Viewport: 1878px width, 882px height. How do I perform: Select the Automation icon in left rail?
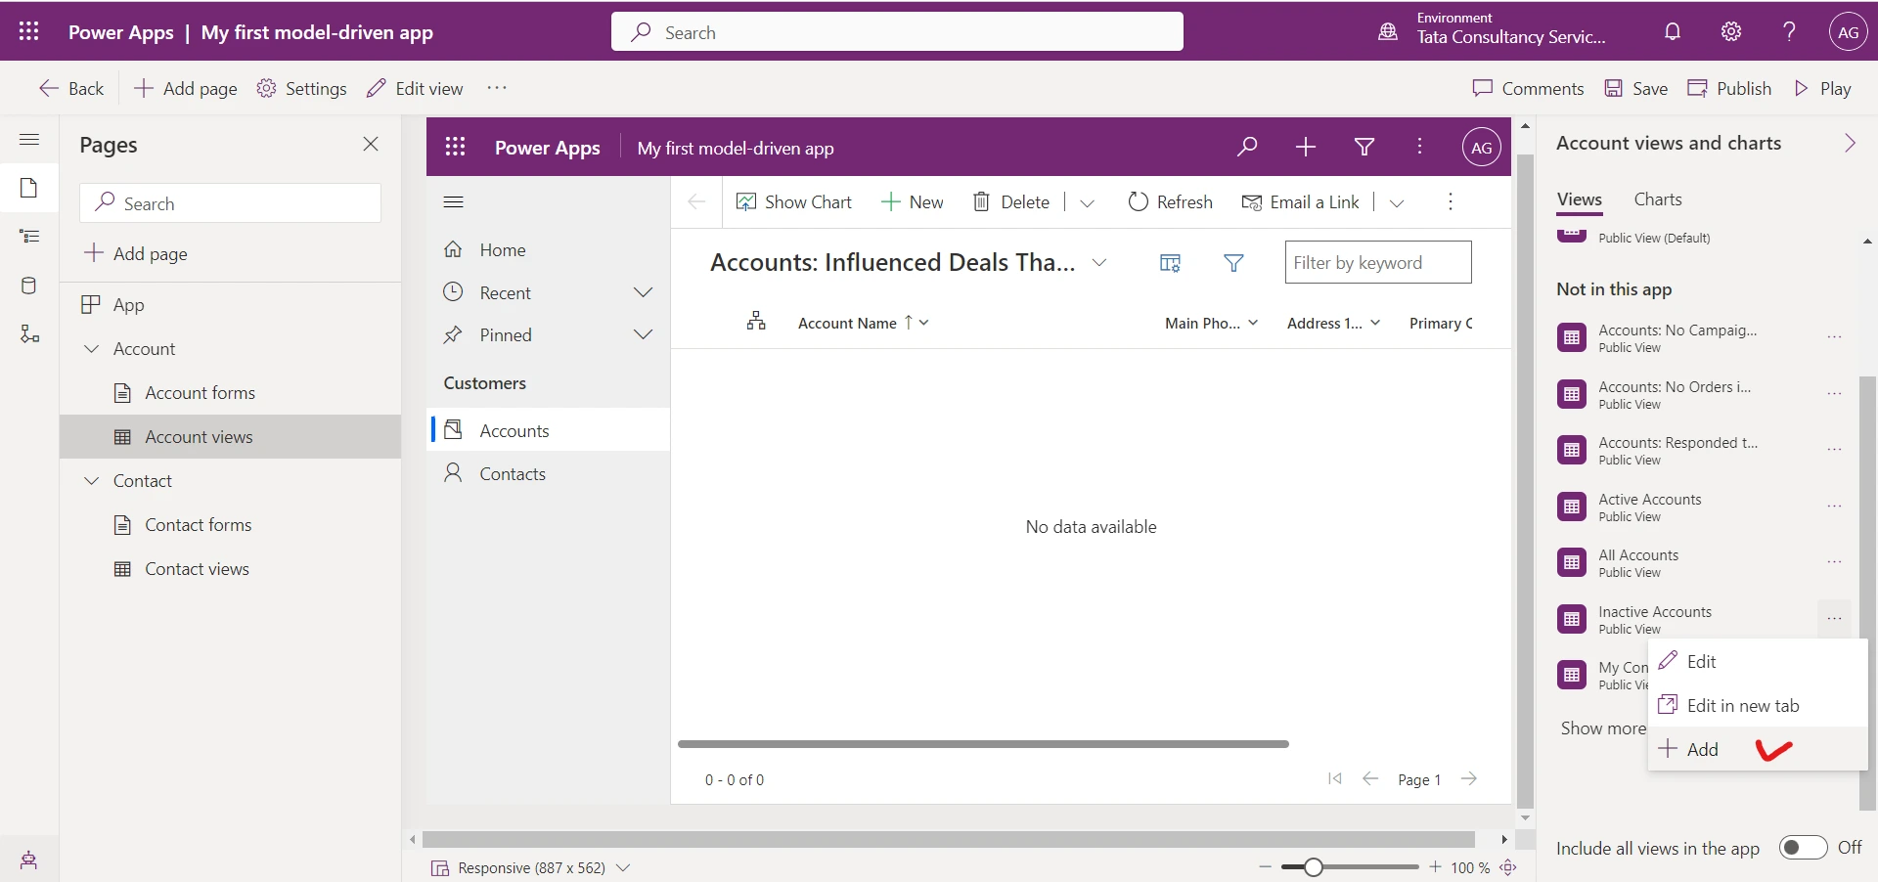pos(29,334)
